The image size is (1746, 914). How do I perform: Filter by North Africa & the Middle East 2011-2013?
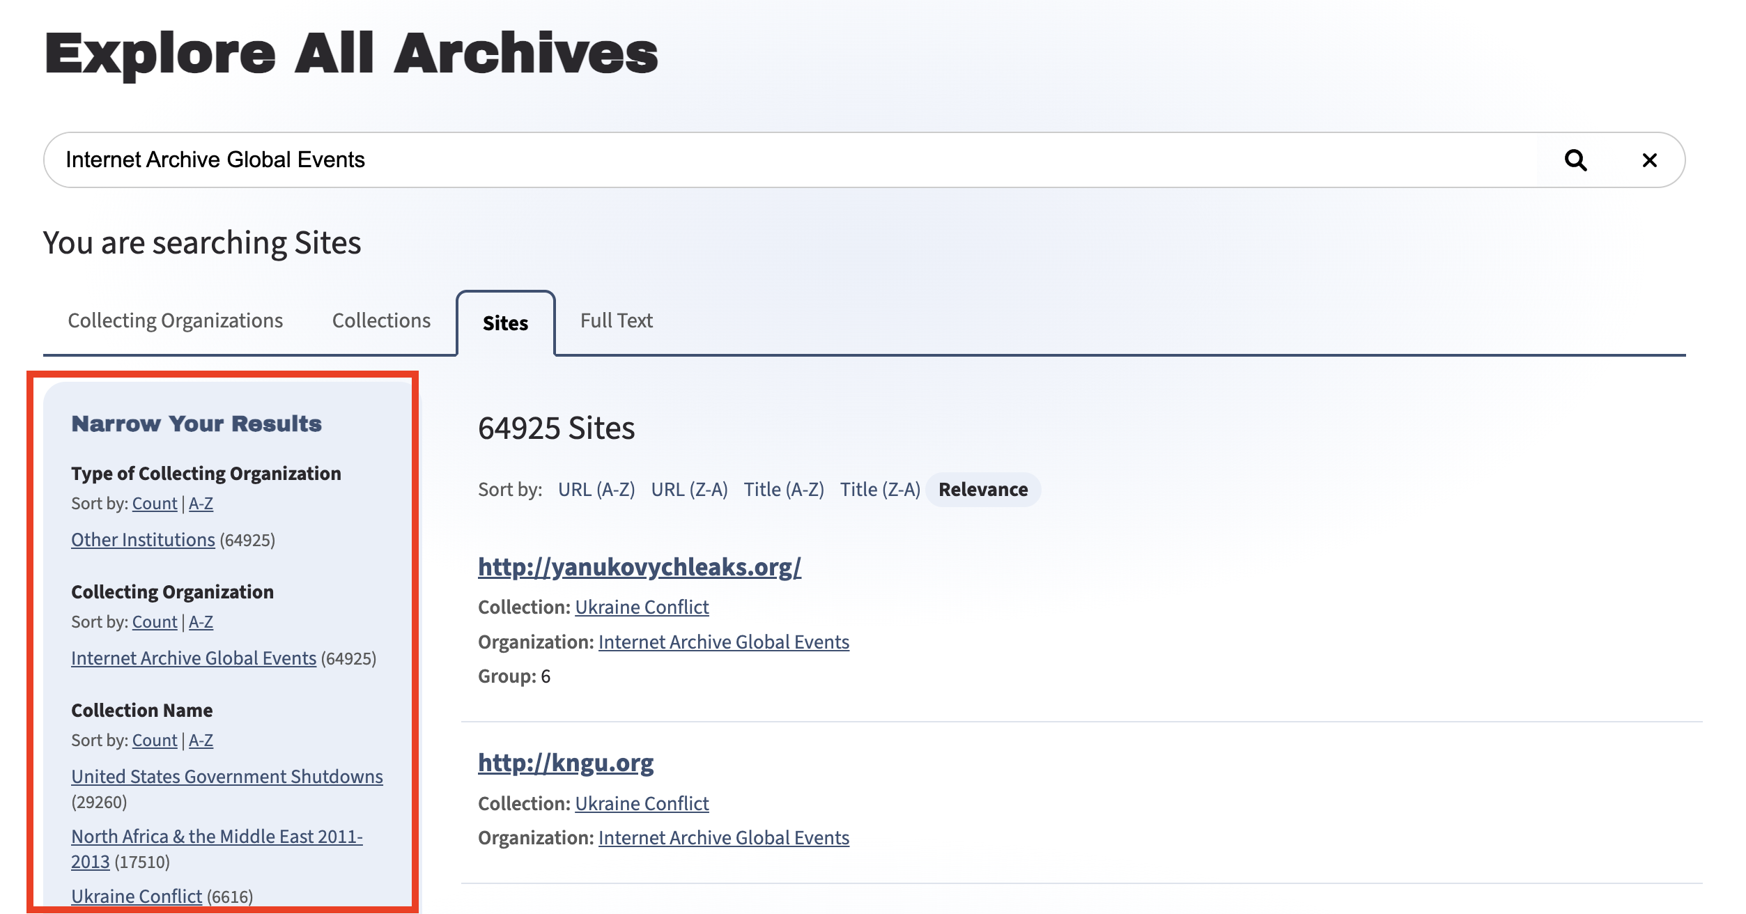click(x=217, y=849)
